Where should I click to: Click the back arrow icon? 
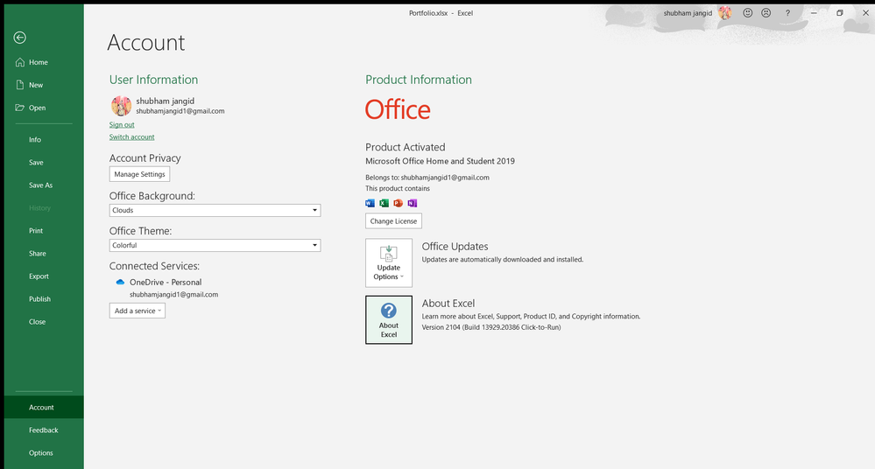point(19,38)
